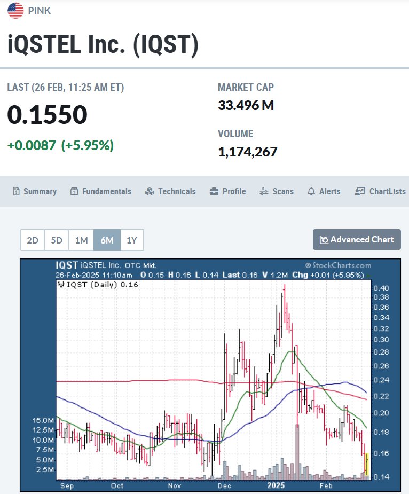This screenshot has width=409, height=494.
Task: Click the Alerts bell icon
Action: click(311, 191)
